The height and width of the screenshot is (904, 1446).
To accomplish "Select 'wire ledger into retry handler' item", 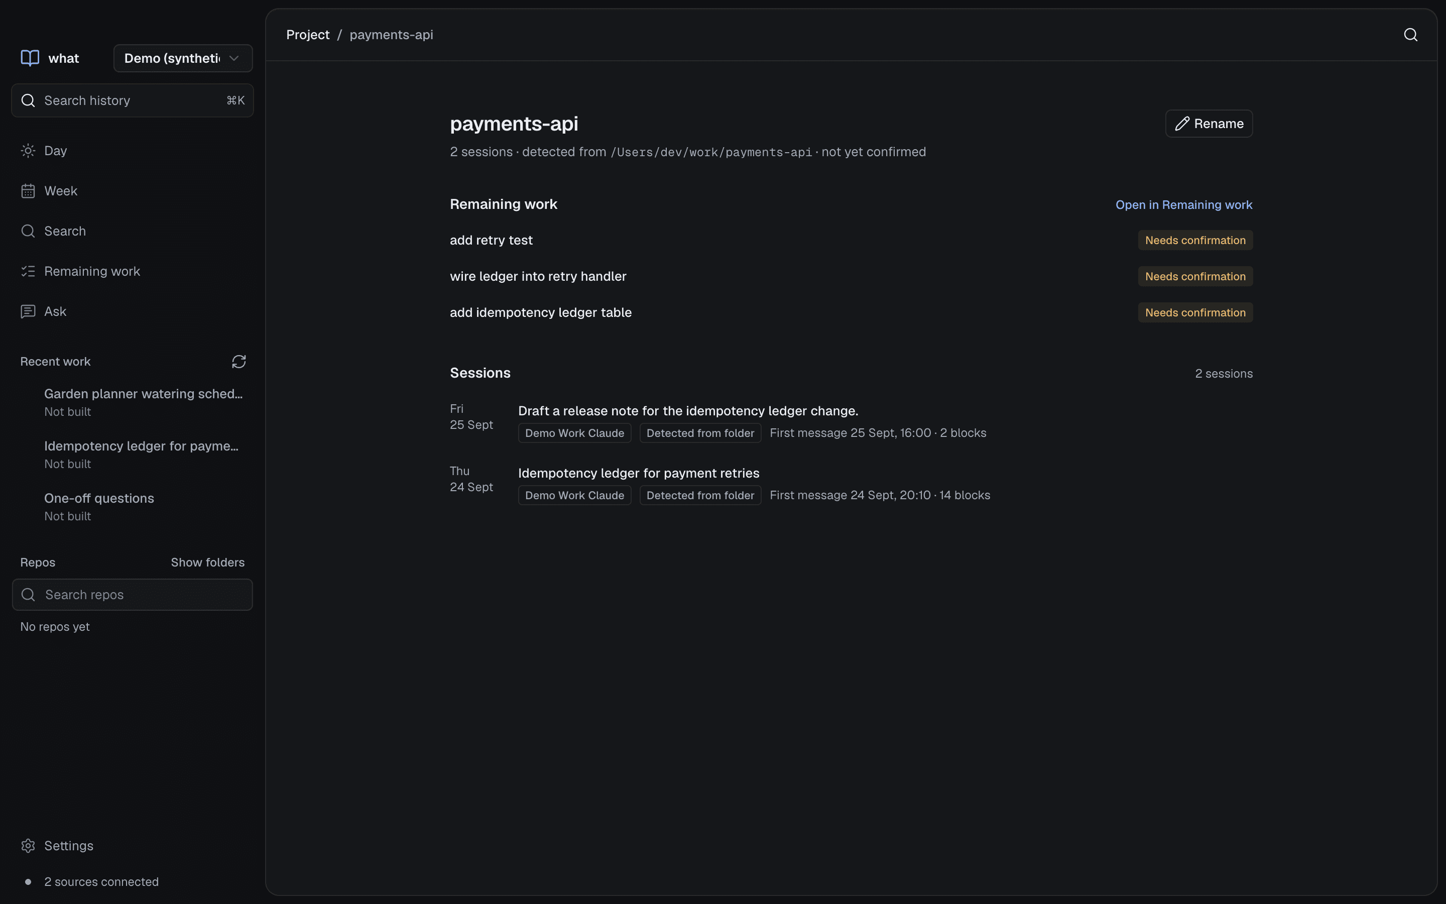I will 538,276.
